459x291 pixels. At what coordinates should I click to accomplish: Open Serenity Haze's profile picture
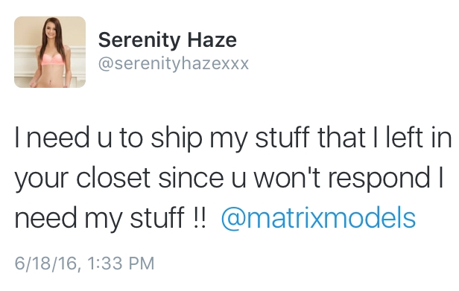(50, 52)
